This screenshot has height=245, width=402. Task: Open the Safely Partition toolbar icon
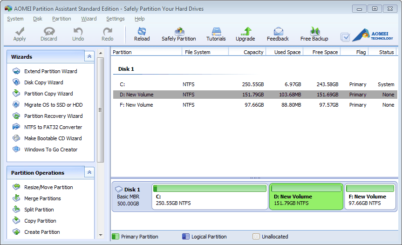coord(179,31)
